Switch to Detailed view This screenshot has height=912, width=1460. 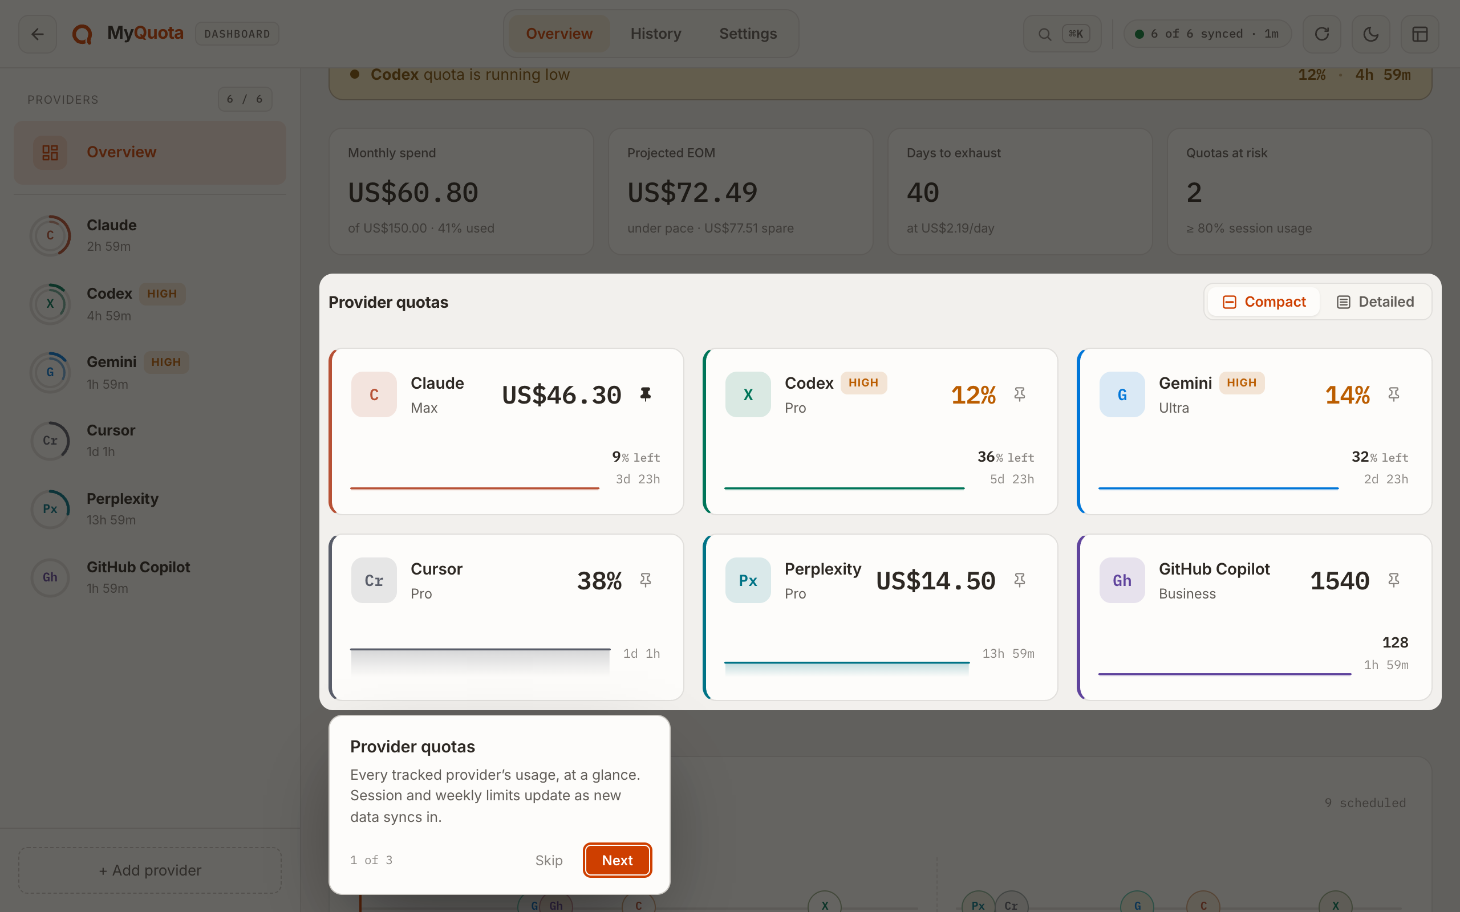point(1375,302)
